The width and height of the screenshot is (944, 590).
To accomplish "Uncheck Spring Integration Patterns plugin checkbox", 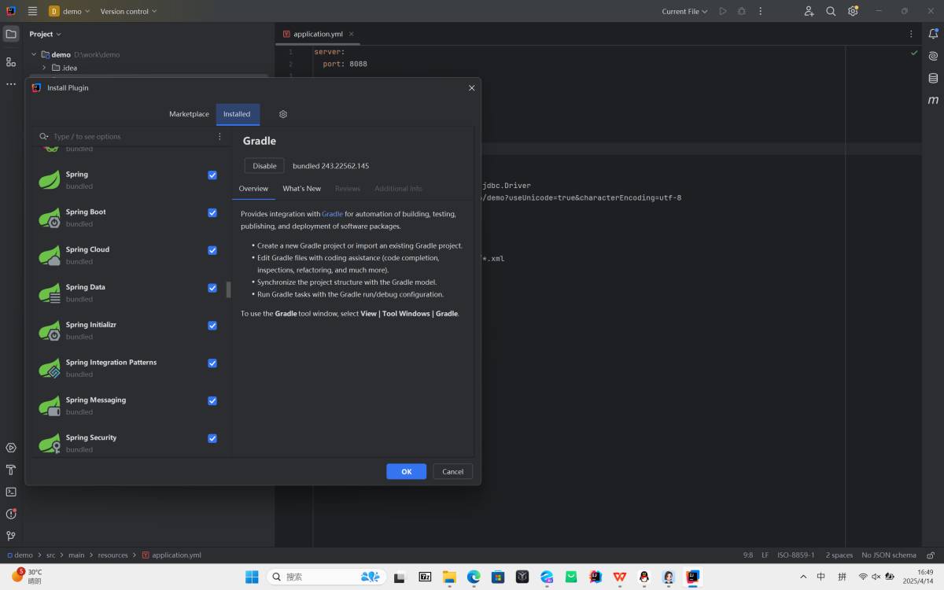I will [x=212, y=363].
